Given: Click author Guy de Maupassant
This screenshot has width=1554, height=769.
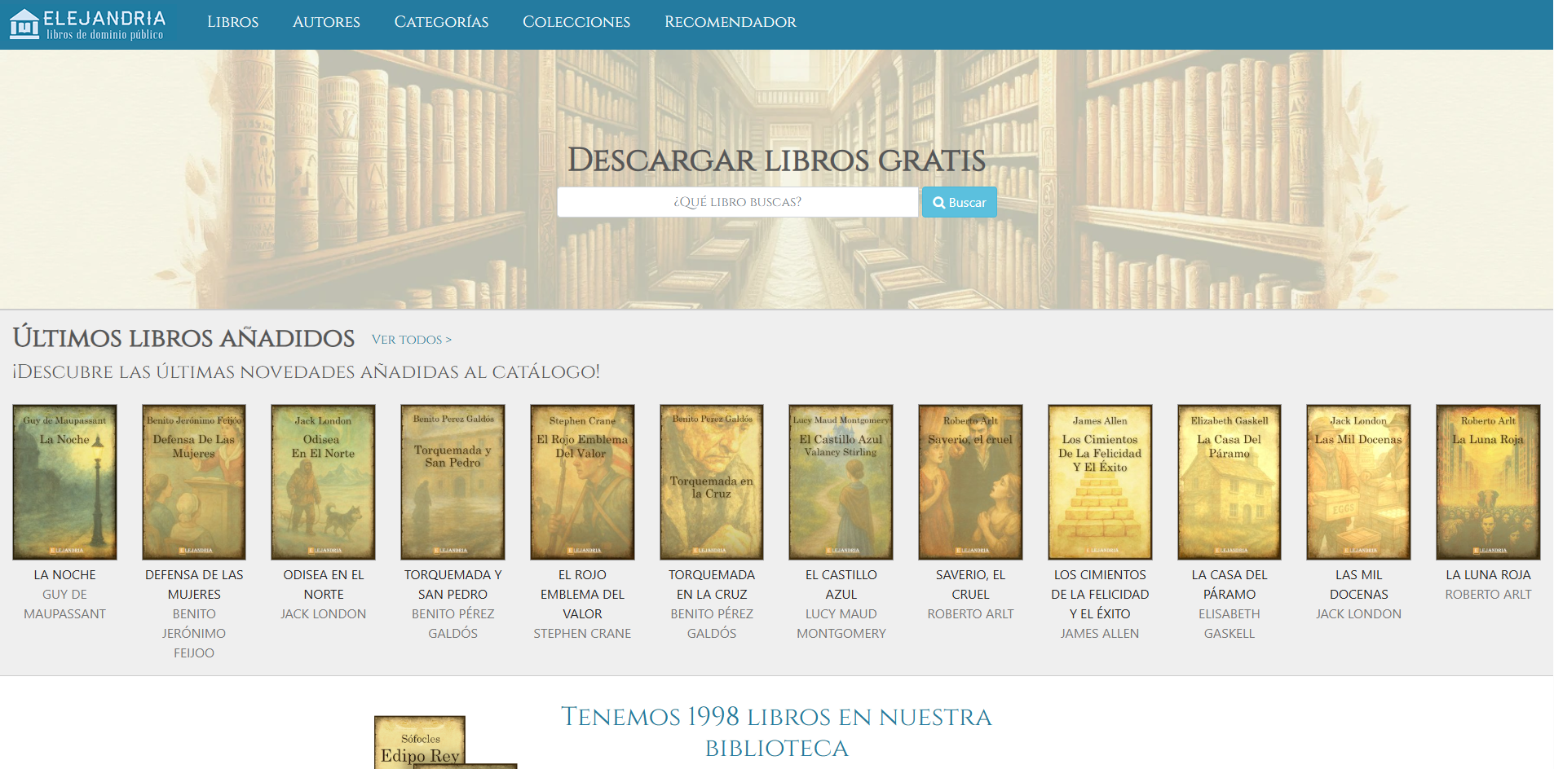Looking at the screenshot, I should [64, 604].
